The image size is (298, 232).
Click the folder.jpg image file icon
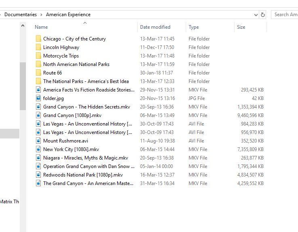pos(38,98)
